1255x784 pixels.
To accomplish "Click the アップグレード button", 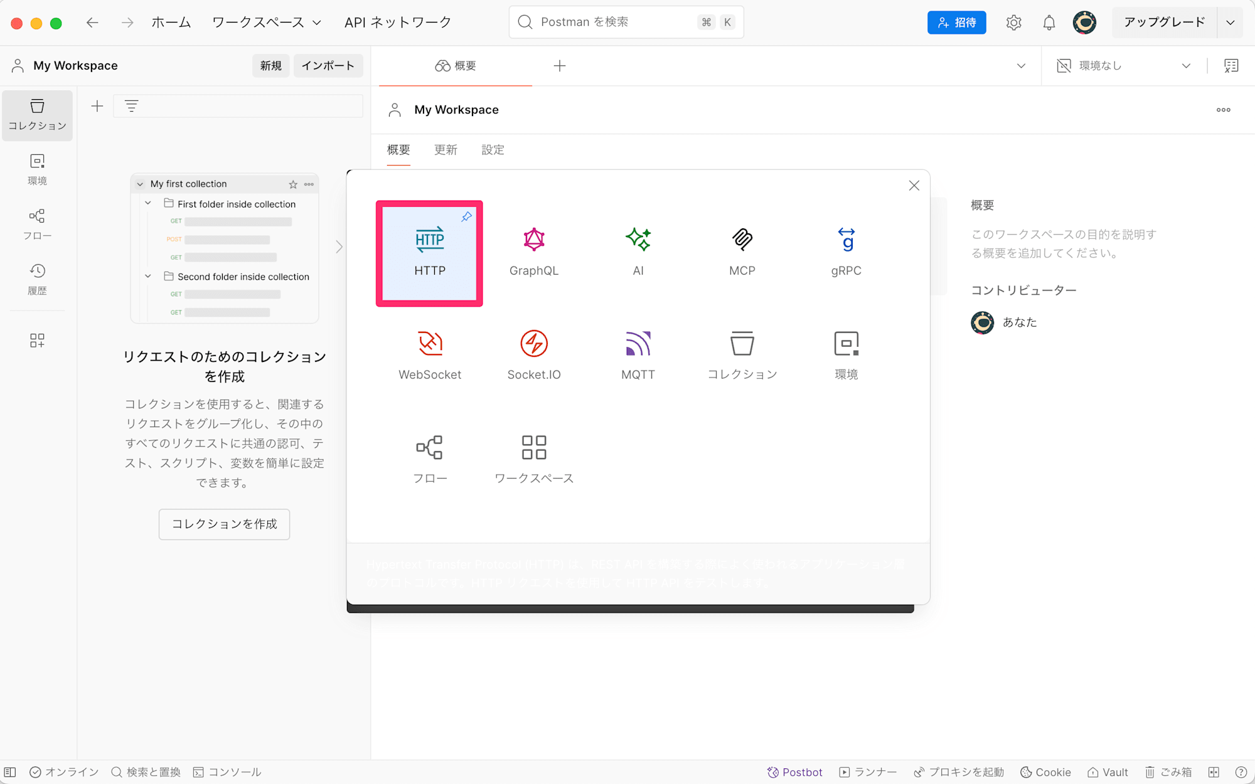I will [x=1164, y=23].
